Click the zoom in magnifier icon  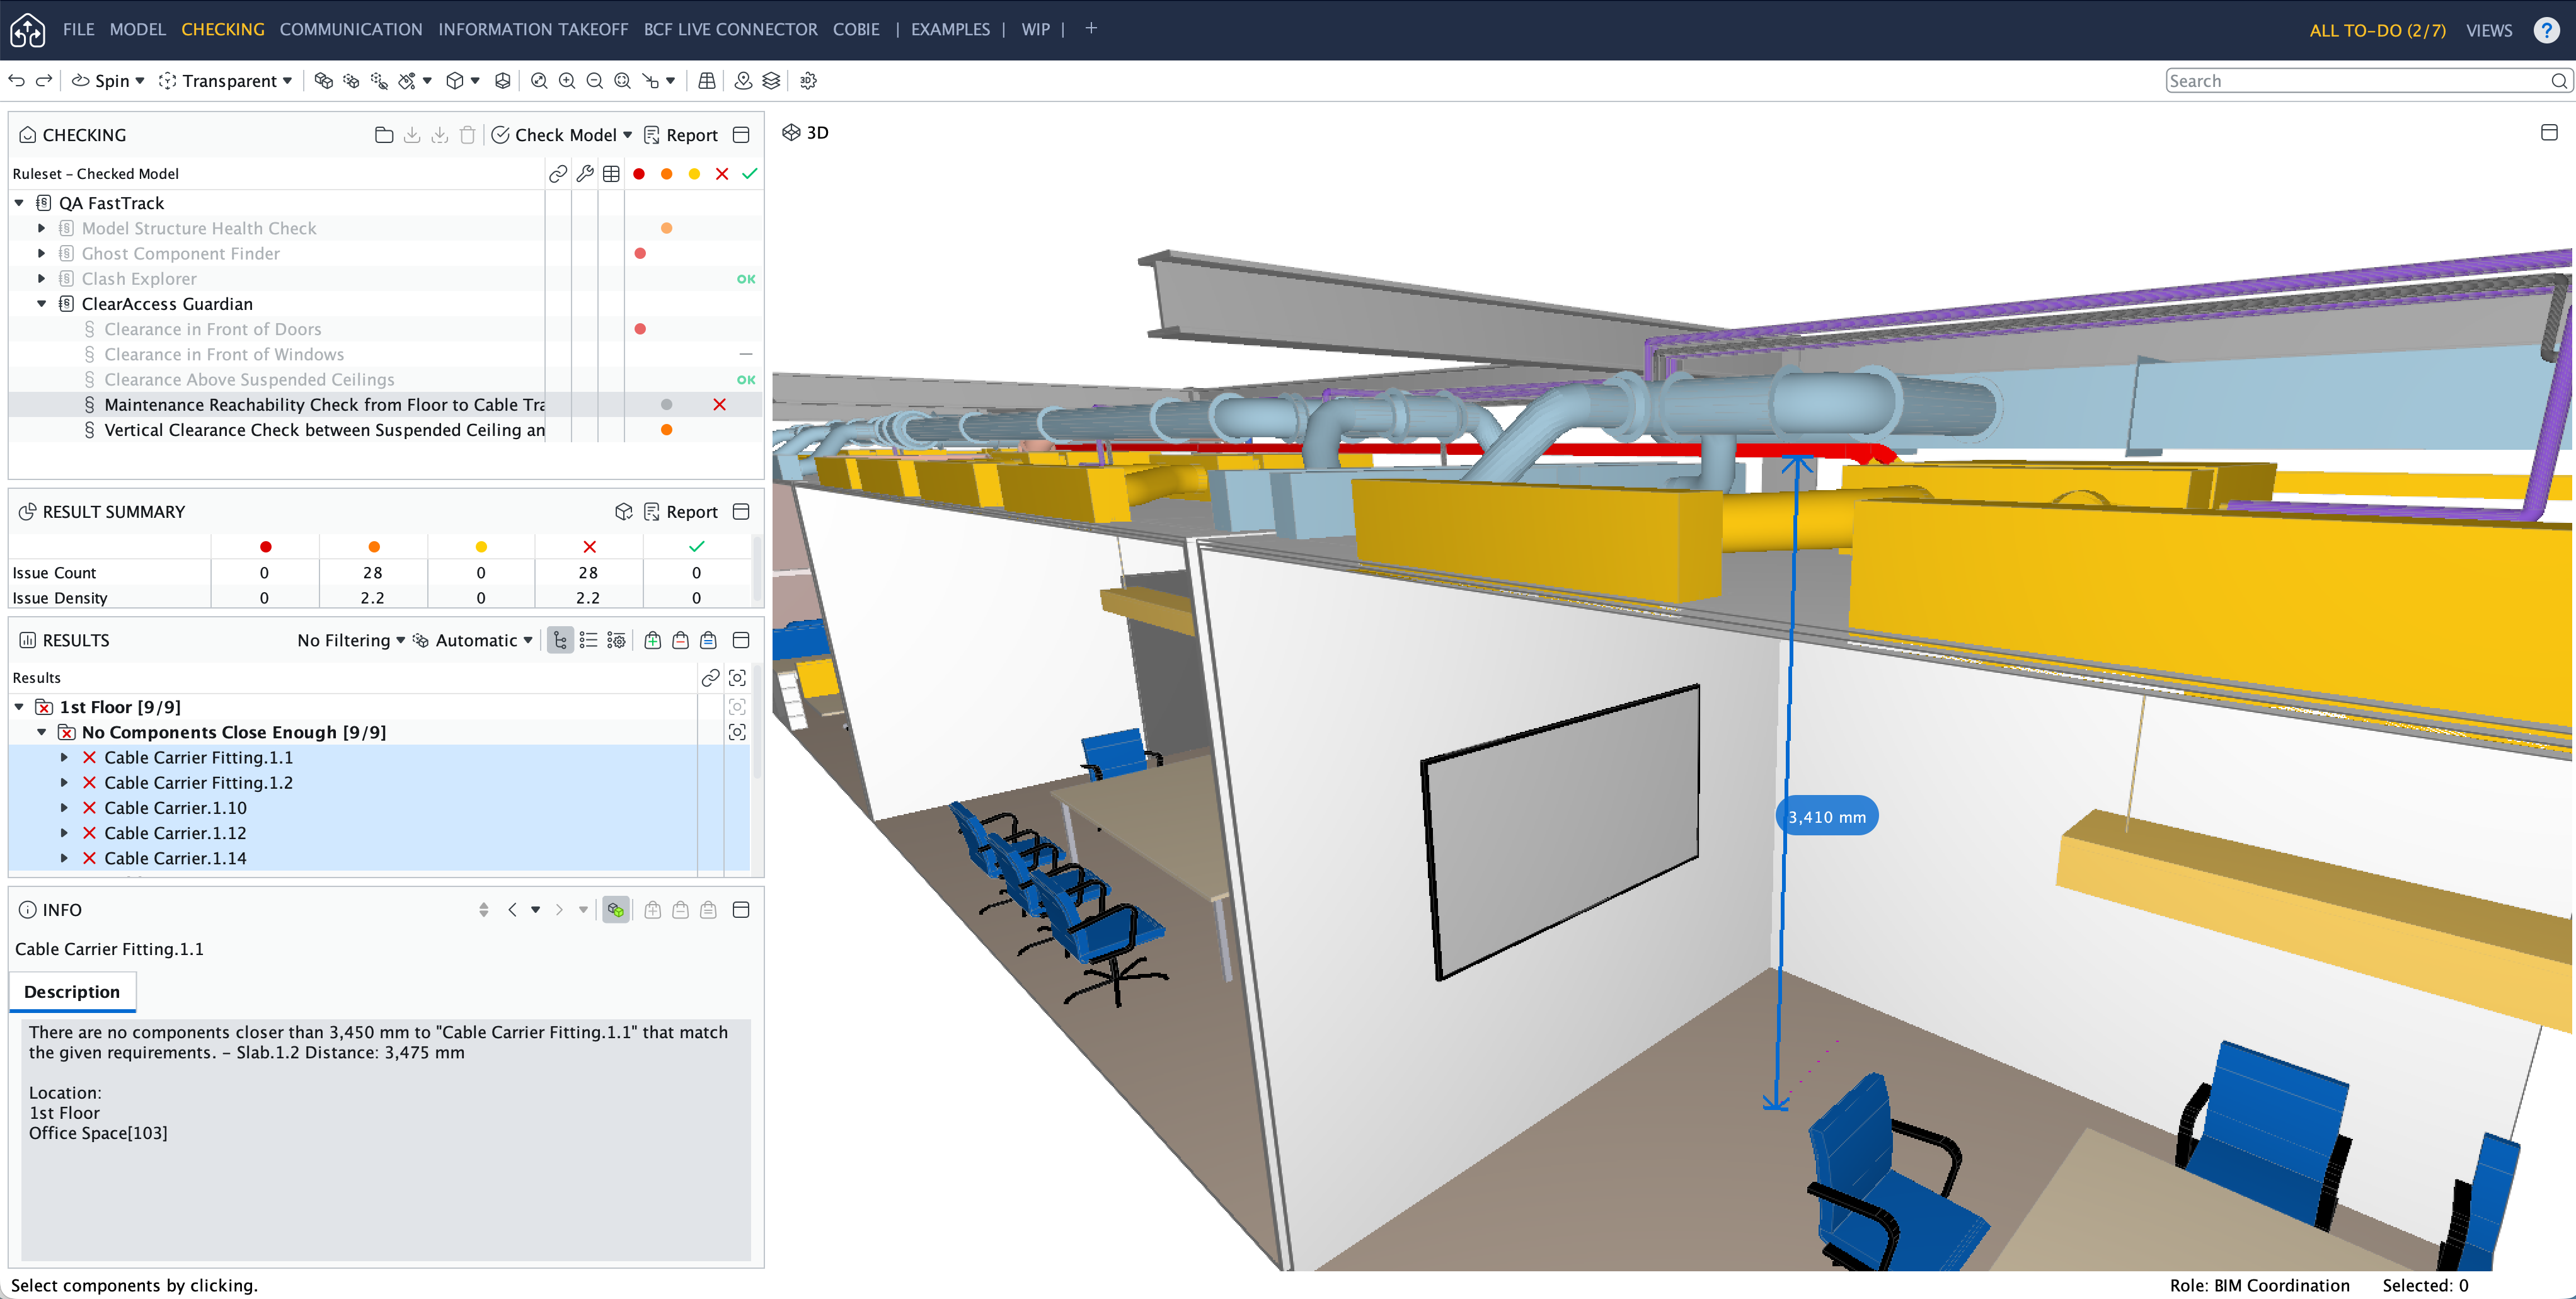[x=567, y=81]
